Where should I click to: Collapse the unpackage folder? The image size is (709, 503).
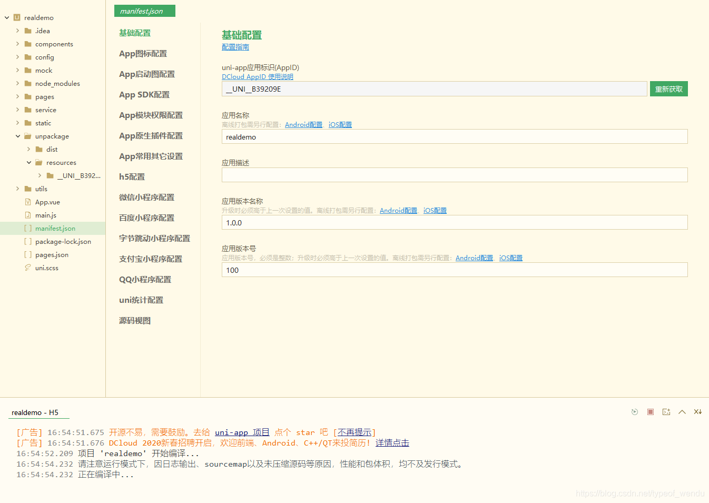click(x=17, y=136)
